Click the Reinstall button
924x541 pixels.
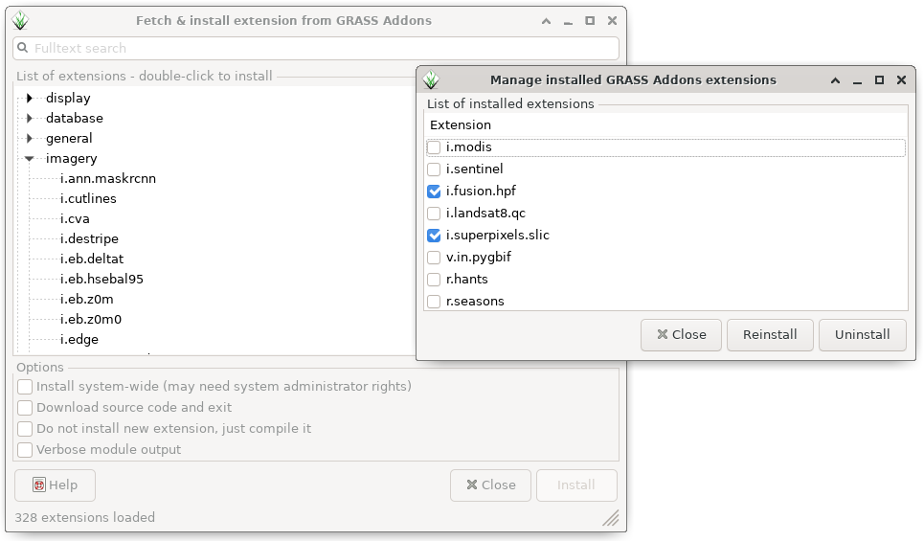(770, 335)
